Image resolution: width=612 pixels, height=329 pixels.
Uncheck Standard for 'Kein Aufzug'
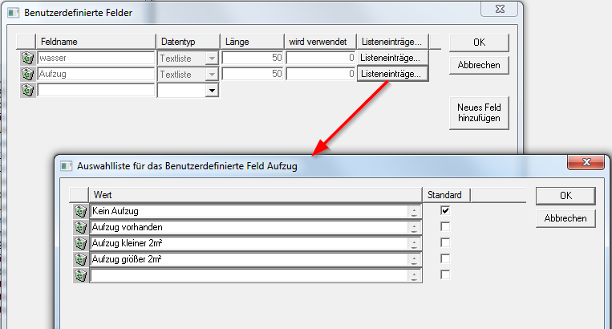point(445,210)
